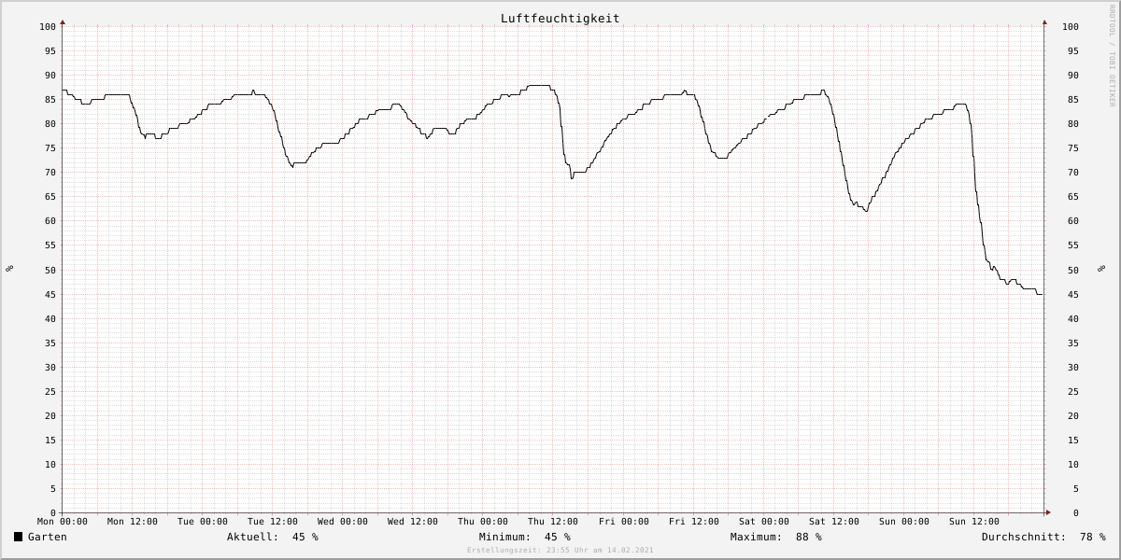This screenshot has width=1121, height=560.
Task: Click the chart title Luftfeuchtigkeit
Action: click(560, 18)
